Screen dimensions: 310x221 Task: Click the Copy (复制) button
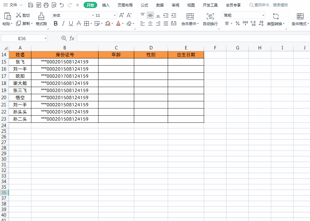(23, 24)
